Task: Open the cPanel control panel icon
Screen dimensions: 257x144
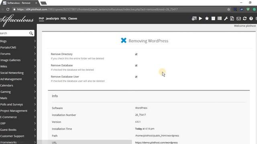Action: 194,19
